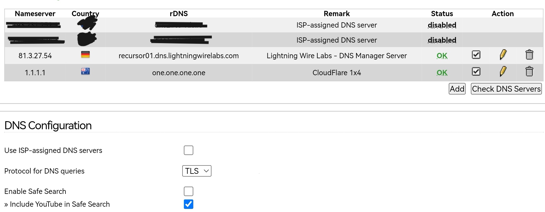Uncheck Include YouTube in Safe Search

[188, 204]
